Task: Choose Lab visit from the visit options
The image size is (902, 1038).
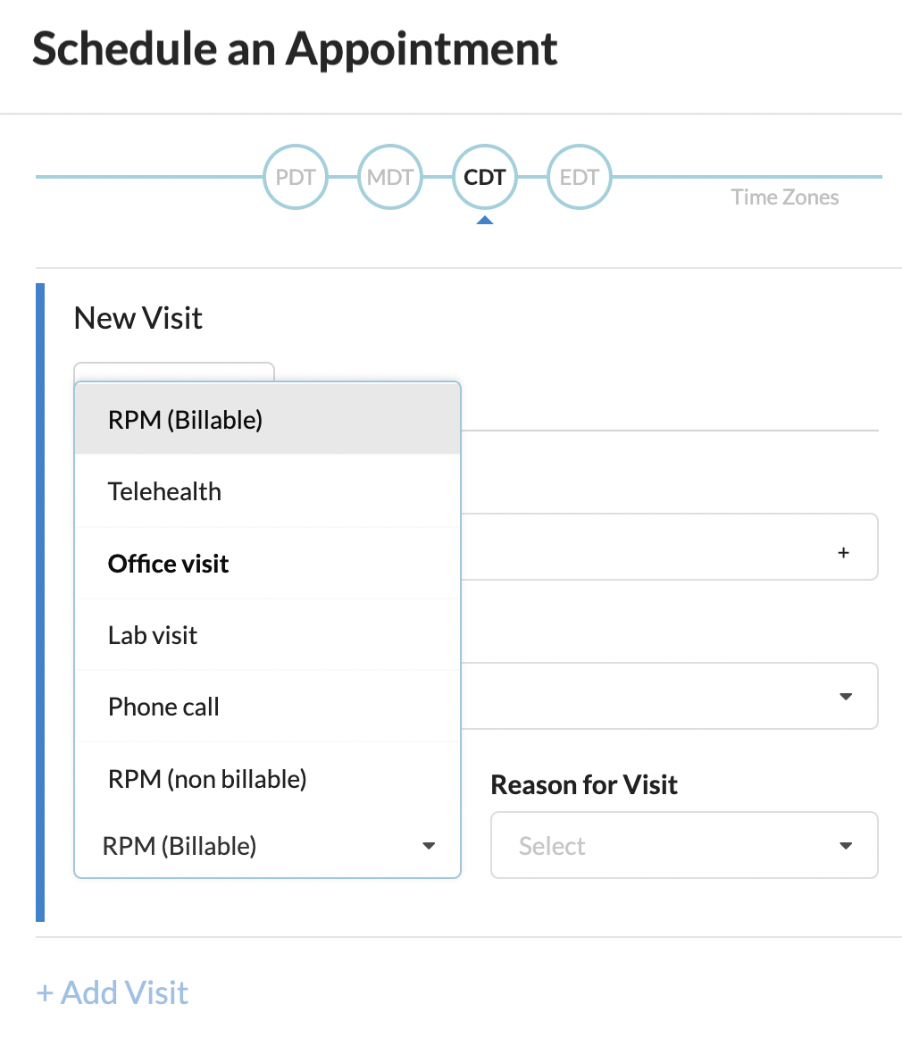Action: click(x=153, y=634)
